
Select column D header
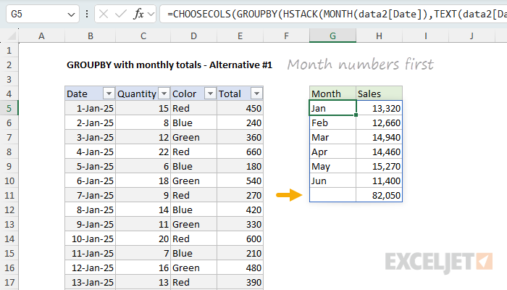tap(193, 36)
